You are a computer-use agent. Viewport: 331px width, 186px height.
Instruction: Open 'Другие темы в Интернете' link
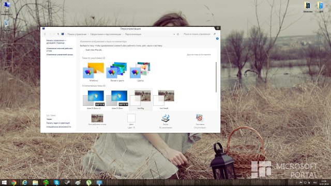(199, 55)
